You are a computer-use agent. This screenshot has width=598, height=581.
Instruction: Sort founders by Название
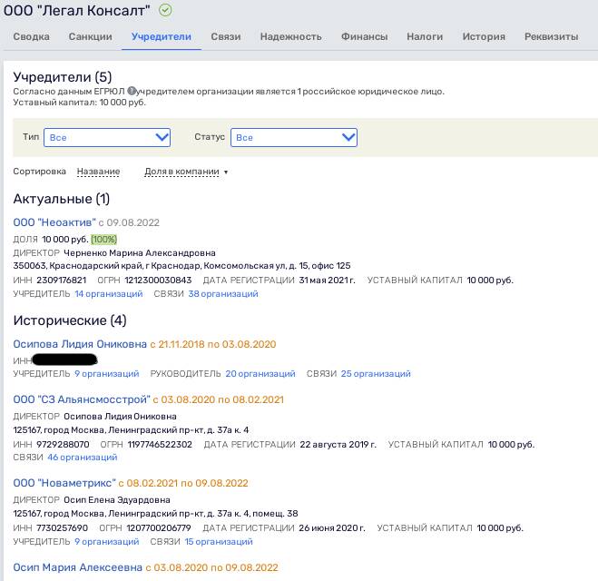(98, 172)
